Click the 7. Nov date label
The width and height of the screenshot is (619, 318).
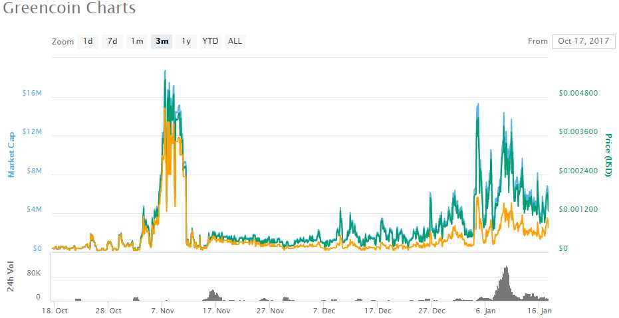pos(163,311)
